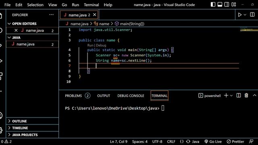This screenshot has height=145, width=258.
Task: Expand the TIMELINE section
Action: coord(32,128)
